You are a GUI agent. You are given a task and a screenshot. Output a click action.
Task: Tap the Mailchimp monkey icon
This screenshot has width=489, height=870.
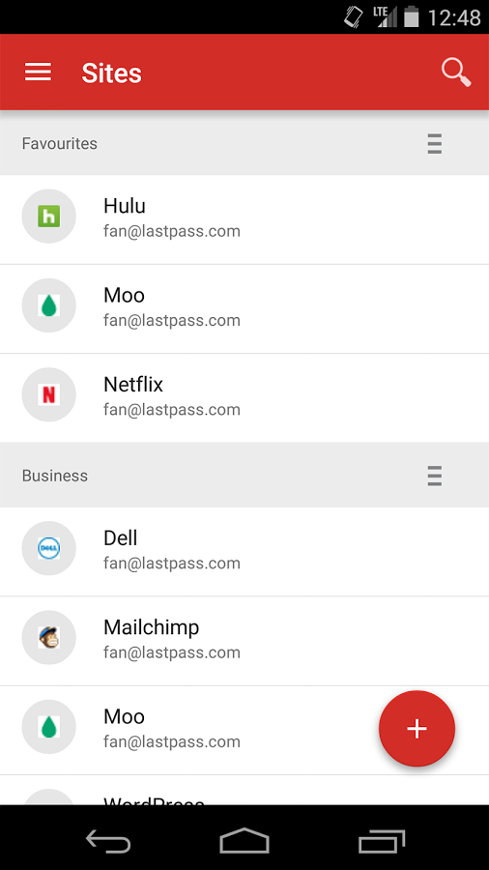(x=48, y=638)
